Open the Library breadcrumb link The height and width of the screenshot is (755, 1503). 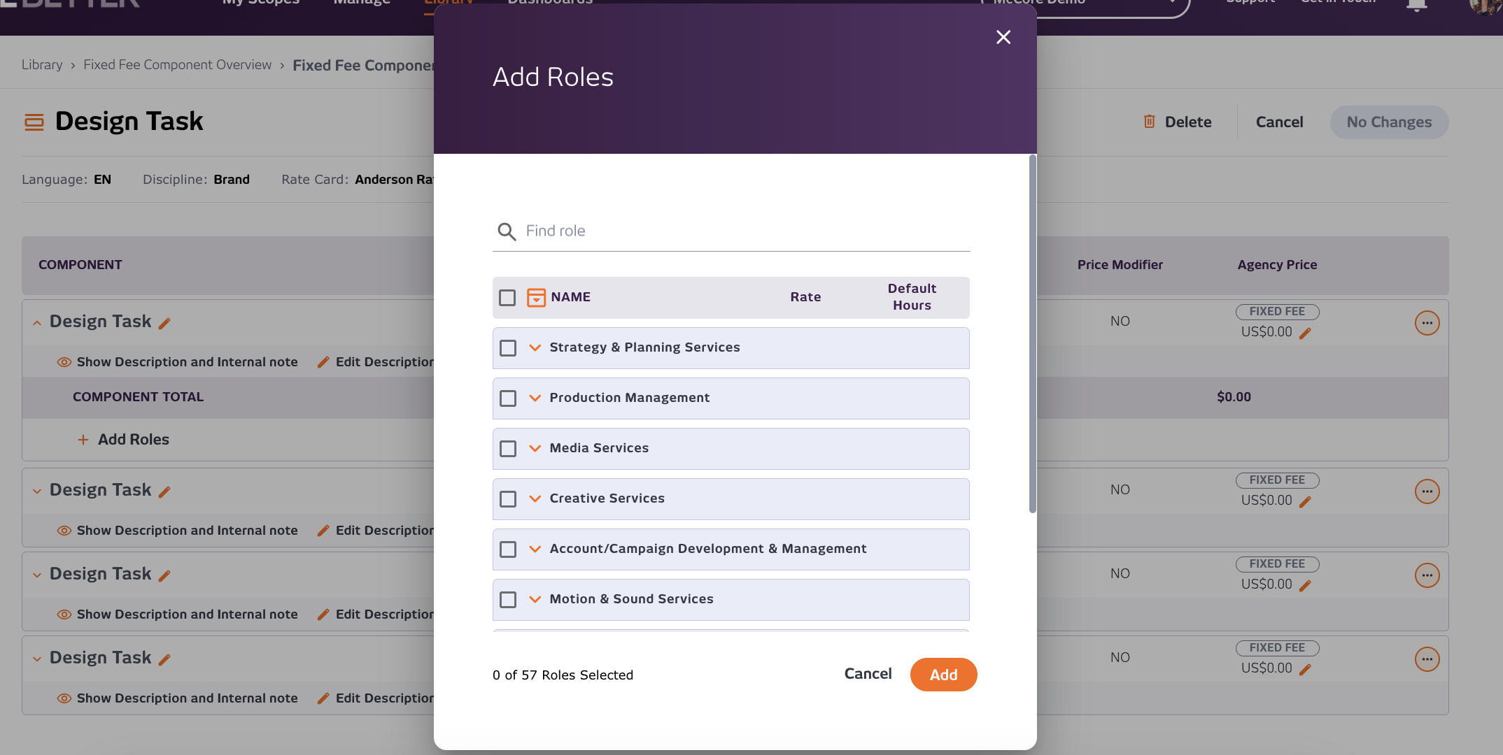42,65
